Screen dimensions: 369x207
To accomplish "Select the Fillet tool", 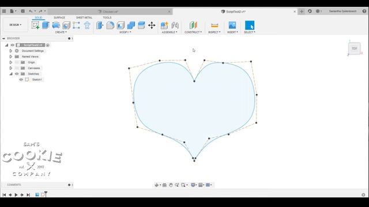I will [x=110, y=25].
